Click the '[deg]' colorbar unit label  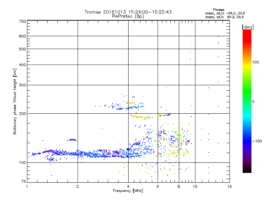(x=248, y=27)
